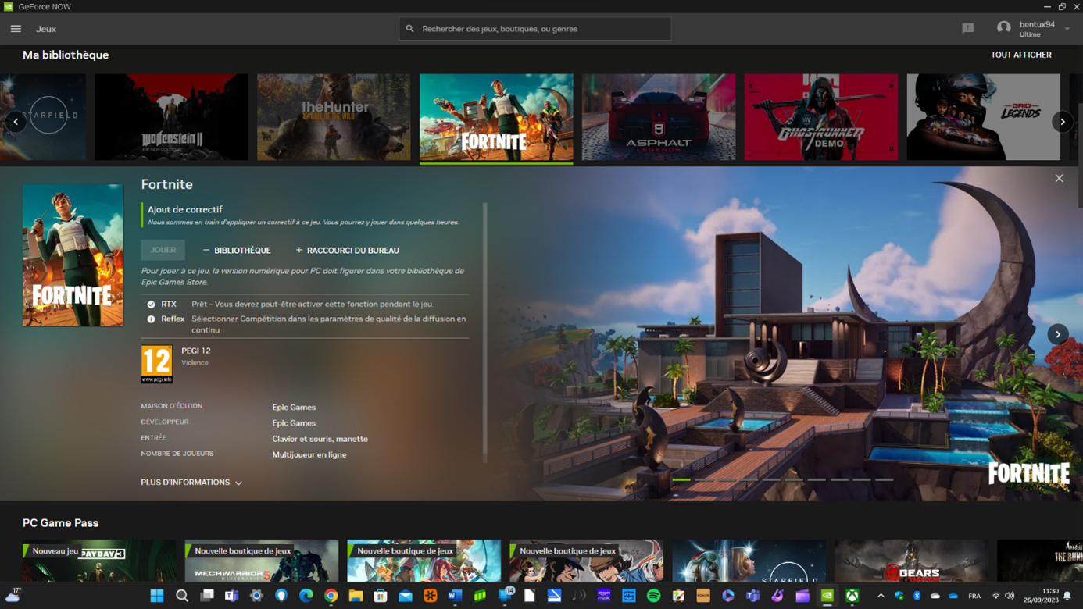
Task: Open Spotify from the taskbar
Action: pos(653,596)
